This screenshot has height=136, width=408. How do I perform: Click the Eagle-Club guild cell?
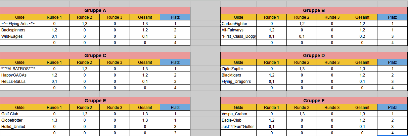[238, 120]
